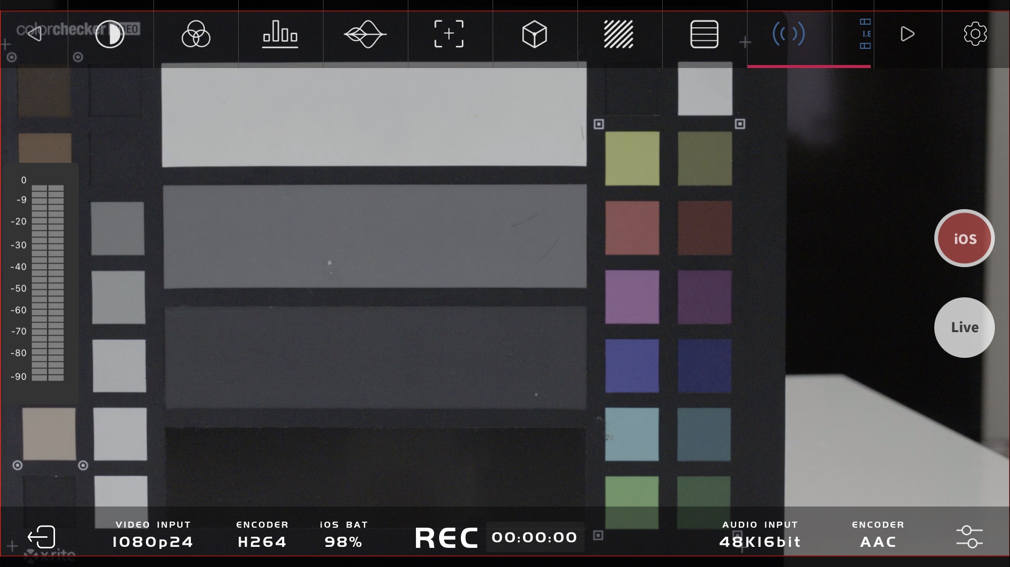The height and width of the screenshot is (567, 1010).
Task: Tap the Live button
Action: pos(964,328)
